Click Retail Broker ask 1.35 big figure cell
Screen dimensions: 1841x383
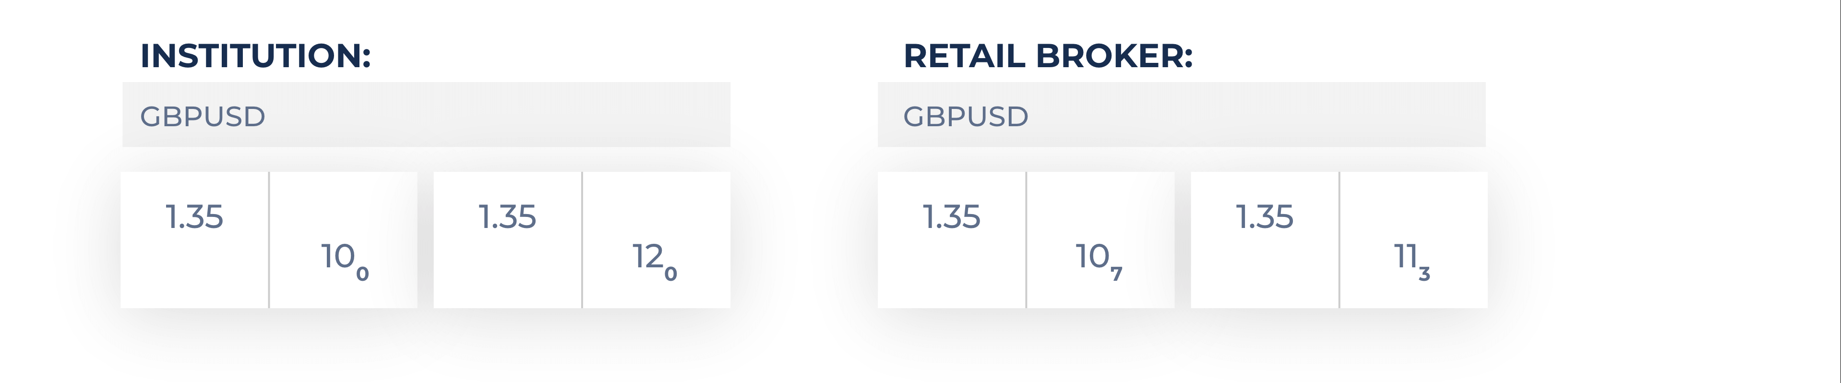point(1264,216)
